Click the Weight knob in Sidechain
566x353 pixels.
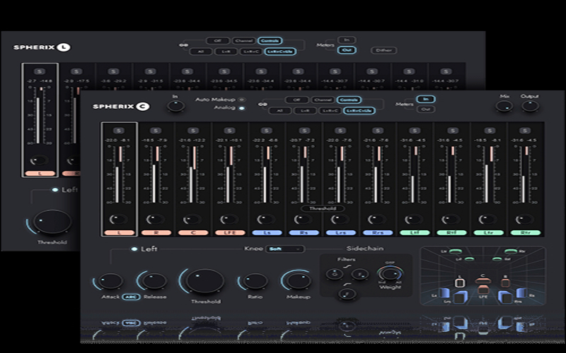click(x=391, y=274)
